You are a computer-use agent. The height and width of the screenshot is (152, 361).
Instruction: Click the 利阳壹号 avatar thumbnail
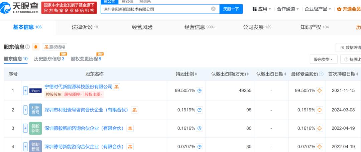pyautogui.click(x=35, y=110)
